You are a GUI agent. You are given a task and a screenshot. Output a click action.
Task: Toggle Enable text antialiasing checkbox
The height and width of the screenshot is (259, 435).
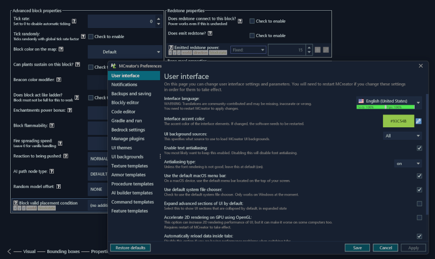click(x=419, y=148)
